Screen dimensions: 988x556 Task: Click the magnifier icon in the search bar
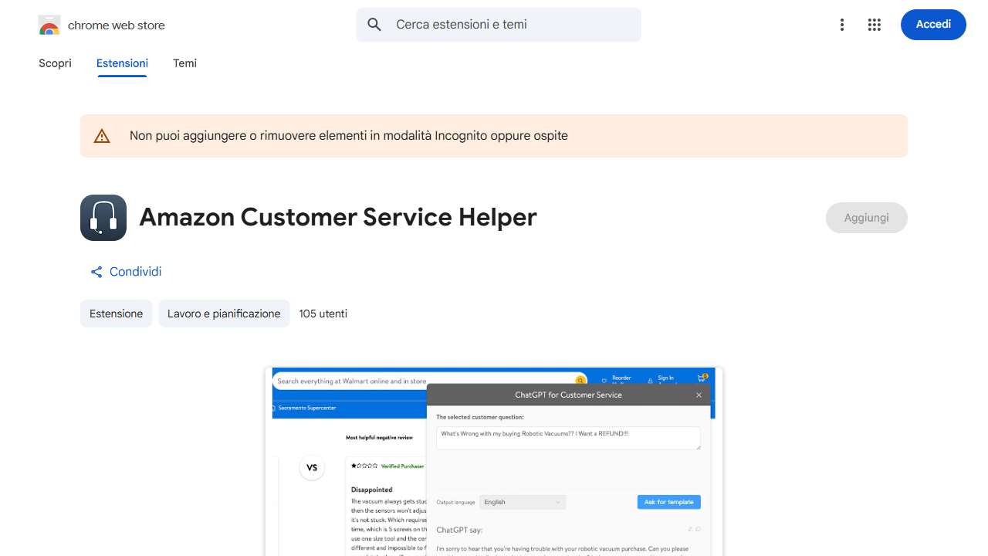click(374, 24)
